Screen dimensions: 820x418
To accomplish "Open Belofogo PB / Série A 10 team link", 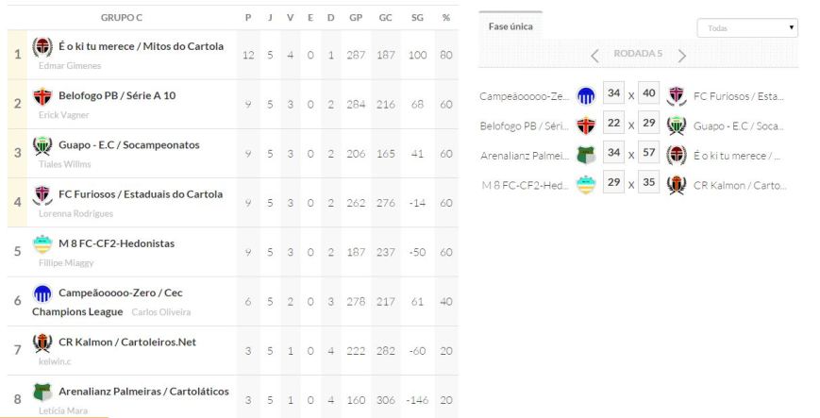I will (117, 96).
